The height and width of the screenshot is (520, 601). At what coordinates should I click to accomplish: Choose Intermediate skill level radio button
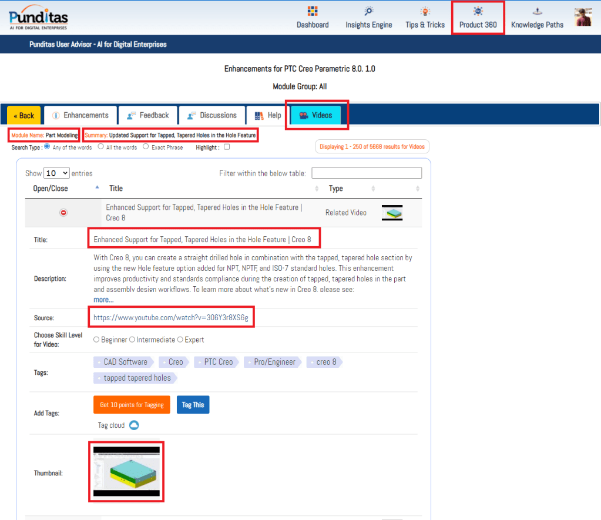click(x=132, y=340)
